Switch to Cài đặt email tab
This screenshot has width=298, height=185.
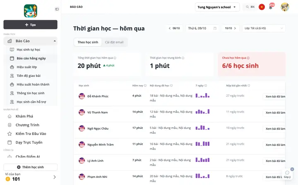[114, 42]
